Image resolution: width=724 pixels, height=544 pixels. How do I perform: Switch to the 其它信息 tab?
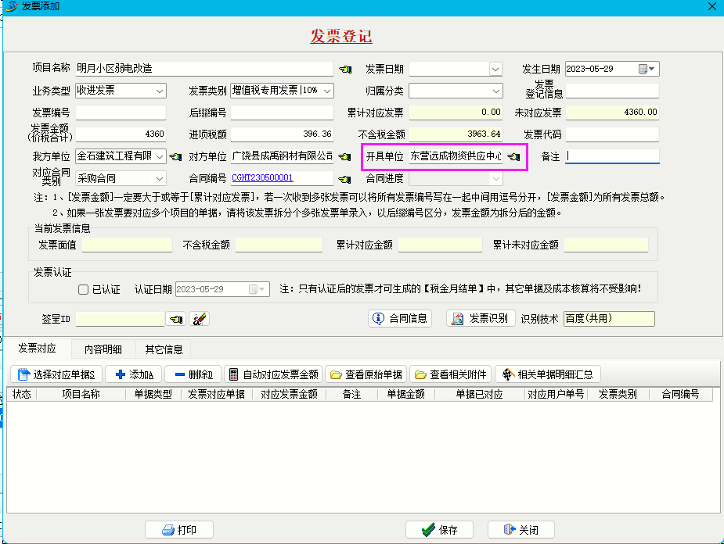coord(164,349)
